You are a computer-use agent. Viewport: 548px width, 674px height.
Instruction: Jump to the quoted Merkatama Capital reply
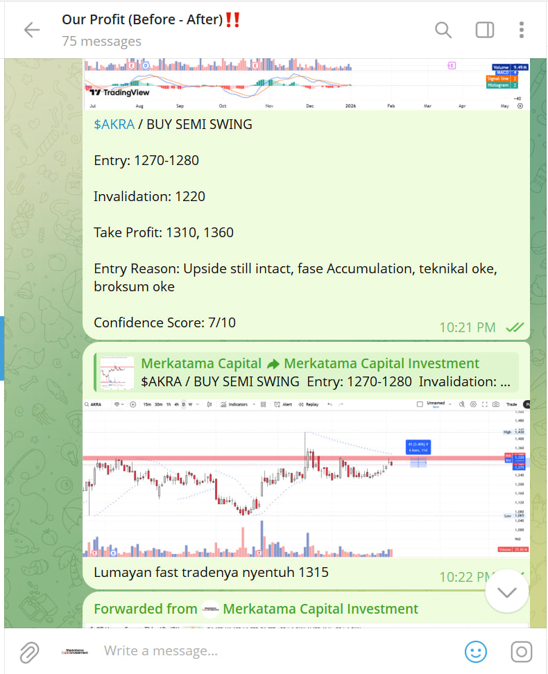pos(326,372)
